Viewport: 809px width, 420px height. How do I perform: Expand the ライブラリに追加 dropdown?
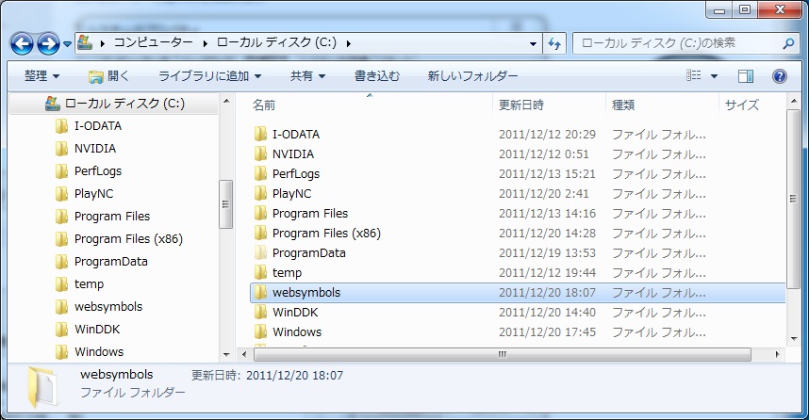(x=209, y=76)
